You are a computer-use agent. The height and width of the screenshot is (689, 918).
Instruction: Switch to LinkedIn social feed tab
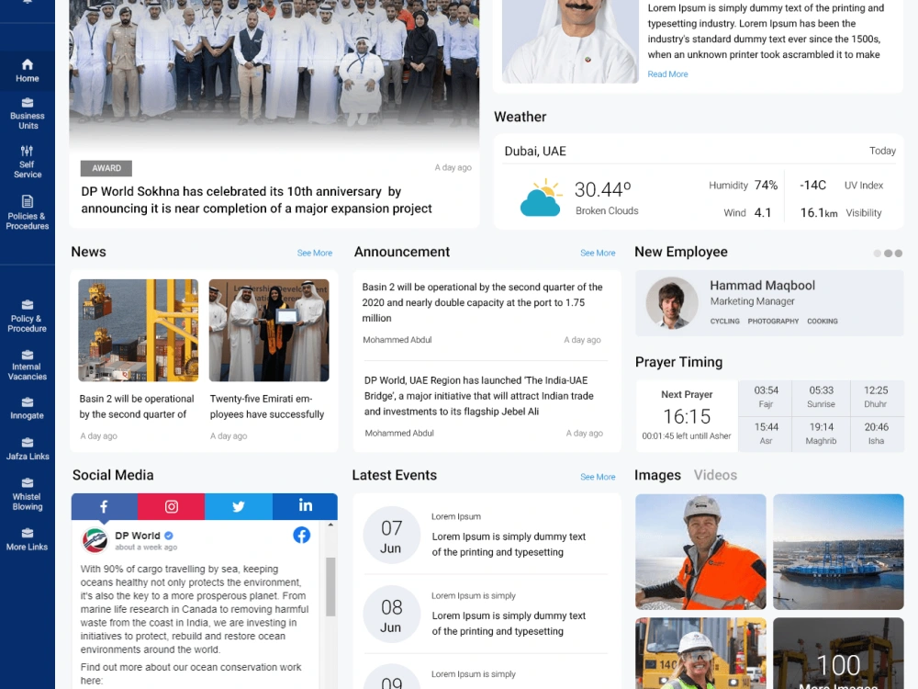tap(305, 507)
